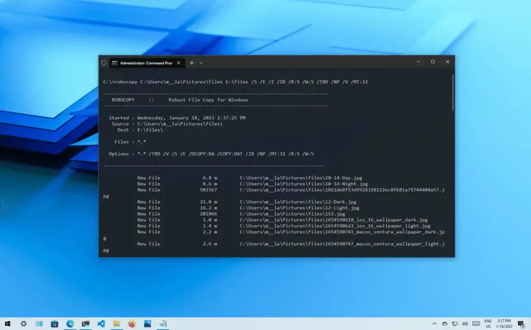Click the shield icon in the terminal title bar
The width and height of the screenshot is (531, 330).
103,62
